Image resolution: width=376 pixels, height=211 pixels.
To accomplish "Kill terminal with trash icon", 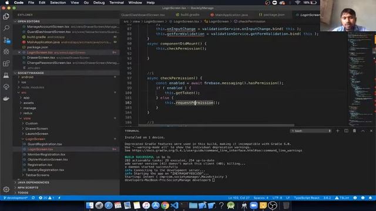I will point(354,131).
